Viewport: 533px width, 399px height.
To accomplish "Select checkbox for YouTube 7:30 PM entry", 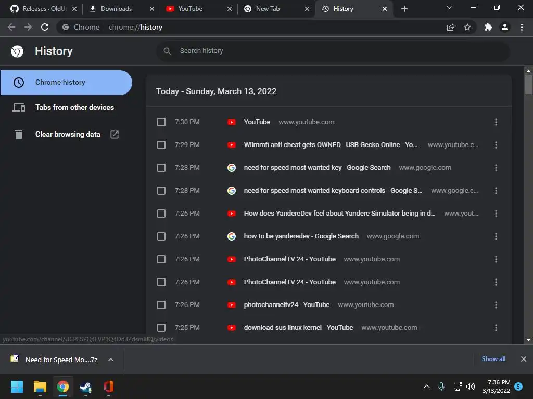I will click(x=161, y=122).
